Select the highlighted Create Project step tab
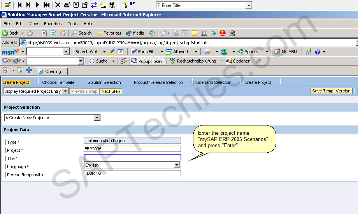This screenshot has height=214, width=358. (16, 82)
